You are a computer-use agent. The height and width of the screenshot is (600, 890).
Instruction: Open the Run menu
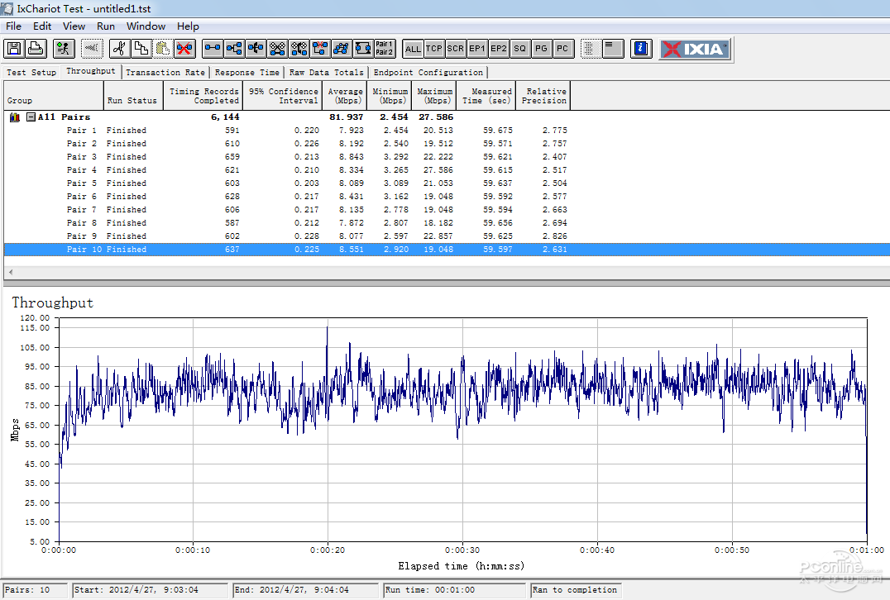pyautogui.click(x=106, y=26)
